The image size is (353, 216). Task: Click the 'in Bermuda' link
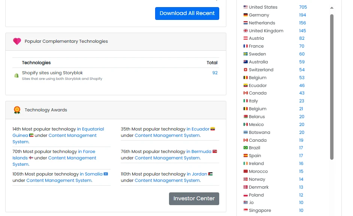coord(199,151)
